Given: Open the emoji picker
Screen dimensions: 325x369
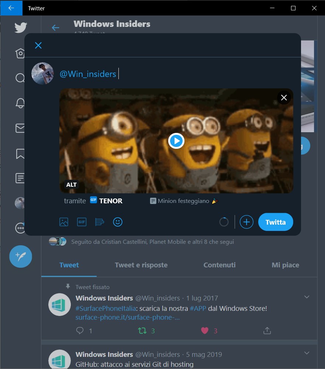Looking at the screenshot, I should [118, 222].
